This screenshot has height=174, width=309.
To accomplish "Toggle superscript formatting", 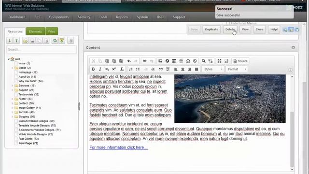I will 114,69.
